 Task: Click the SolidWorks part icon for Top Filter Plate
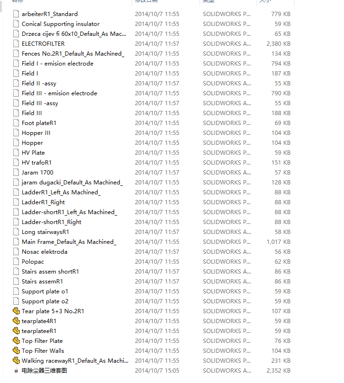(x=16, y=341)
